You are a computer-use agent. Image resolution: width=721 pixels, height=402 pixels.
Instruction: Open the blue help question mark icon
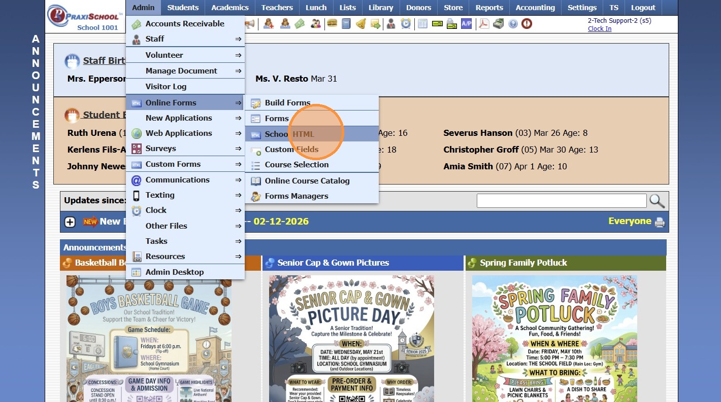[513, 23]
